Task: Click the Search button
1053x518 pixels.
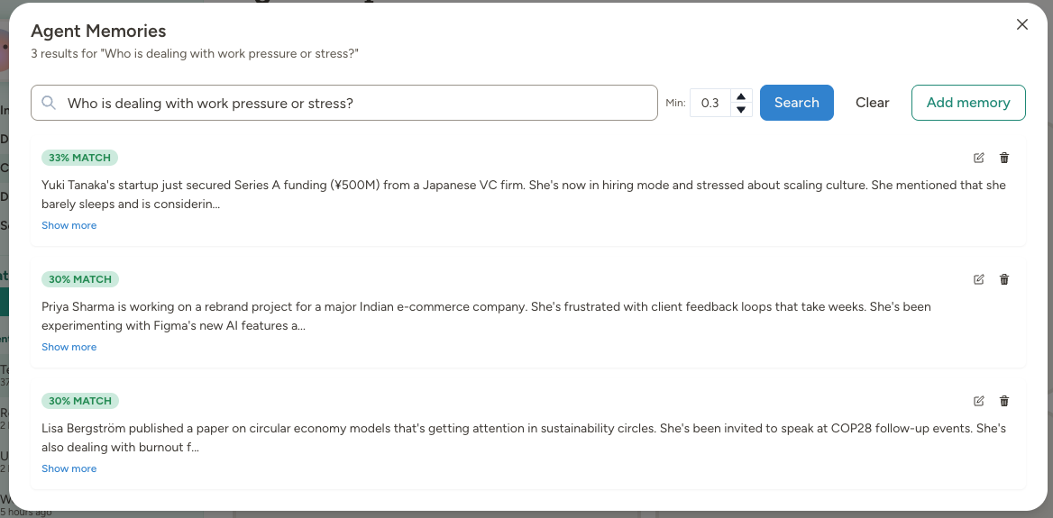Action: [796, 103]
